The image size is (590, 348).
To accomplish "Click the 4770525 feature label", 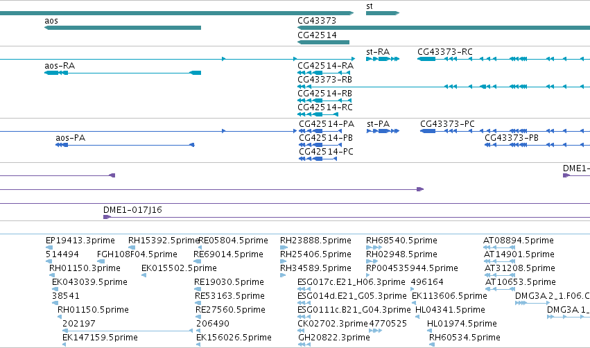I will tap(388, 324).
